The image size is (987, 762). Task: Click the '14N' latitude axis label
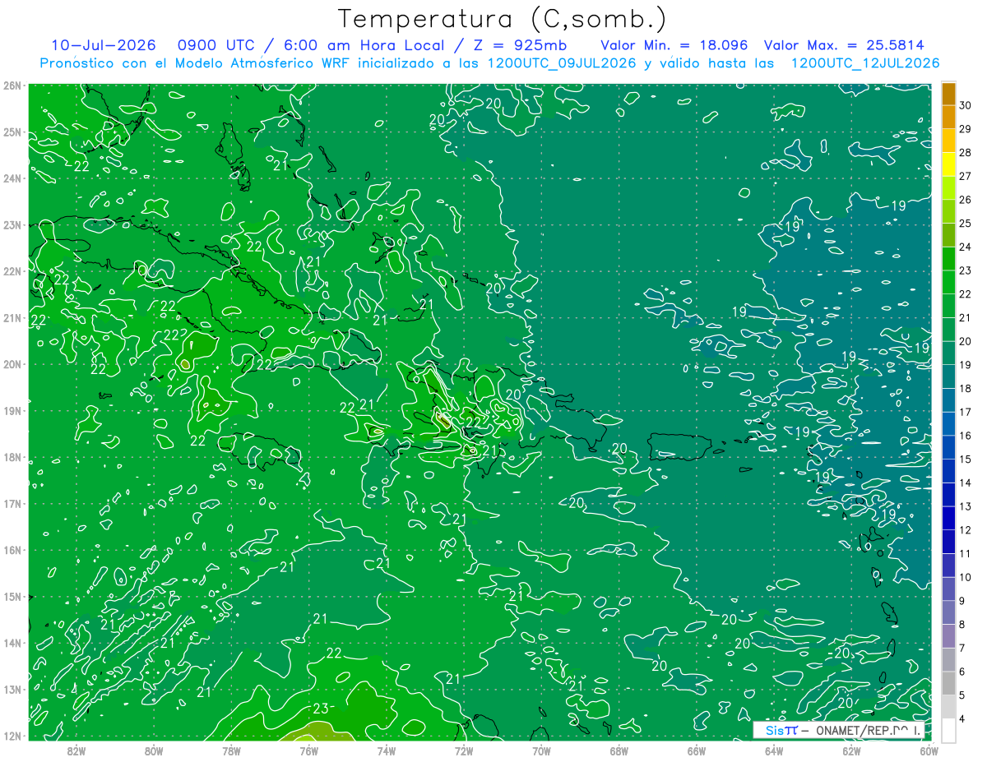pyautogui.click(x=12, y=643)
